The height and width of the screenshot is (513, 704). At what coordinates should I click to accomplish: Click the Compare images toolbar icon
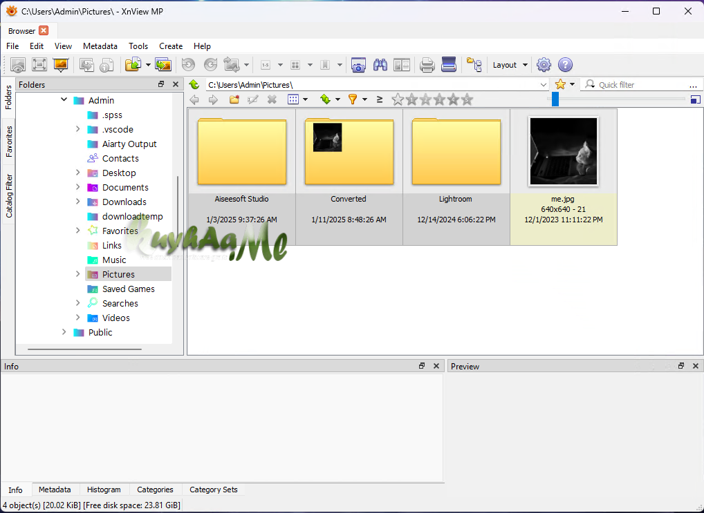coord(402,65)
